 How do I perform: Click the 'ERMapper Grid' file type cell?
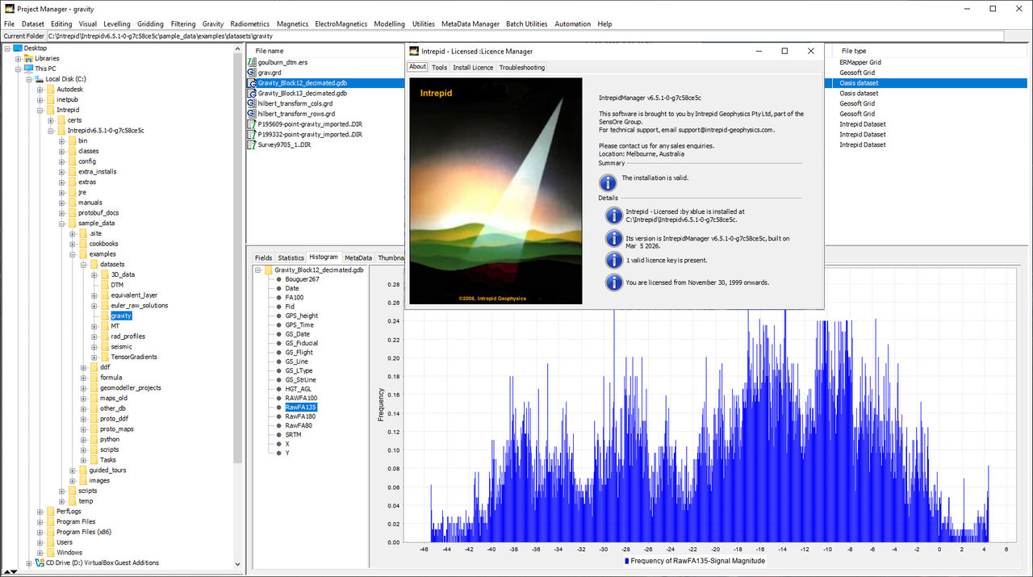(x=860, y=62)
